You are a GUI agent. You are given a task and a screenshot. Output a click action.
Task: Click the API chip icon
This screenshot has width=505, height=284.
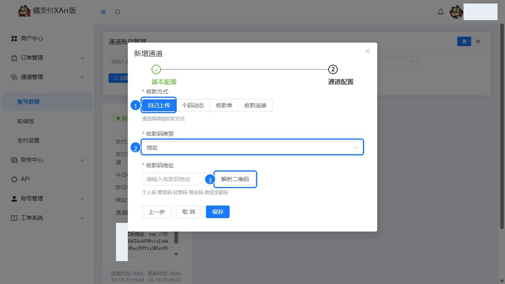14,179
